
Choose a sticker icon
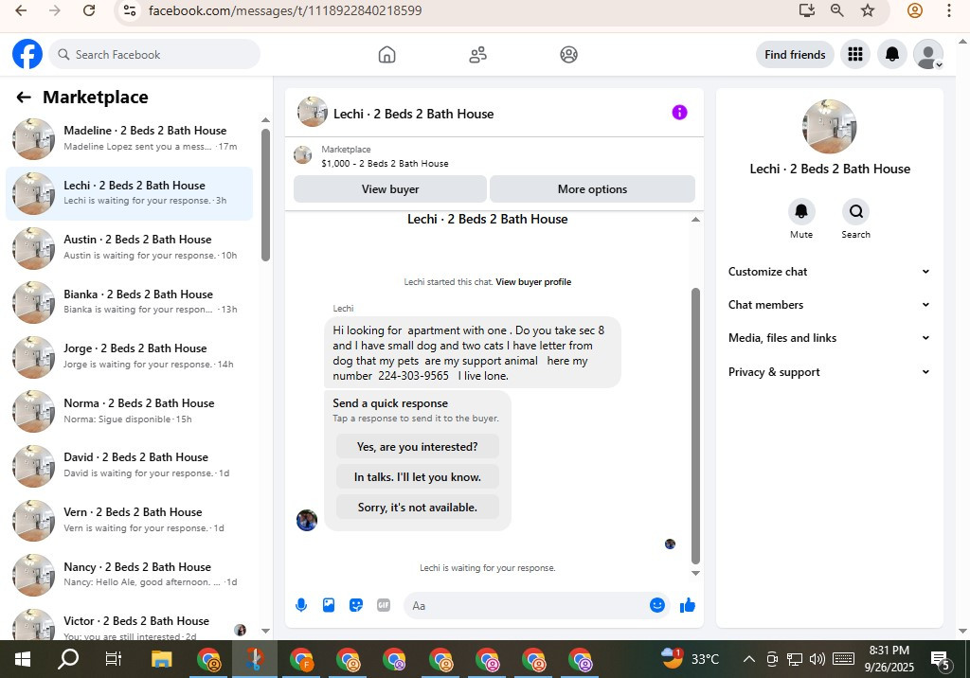coord(356,605)
